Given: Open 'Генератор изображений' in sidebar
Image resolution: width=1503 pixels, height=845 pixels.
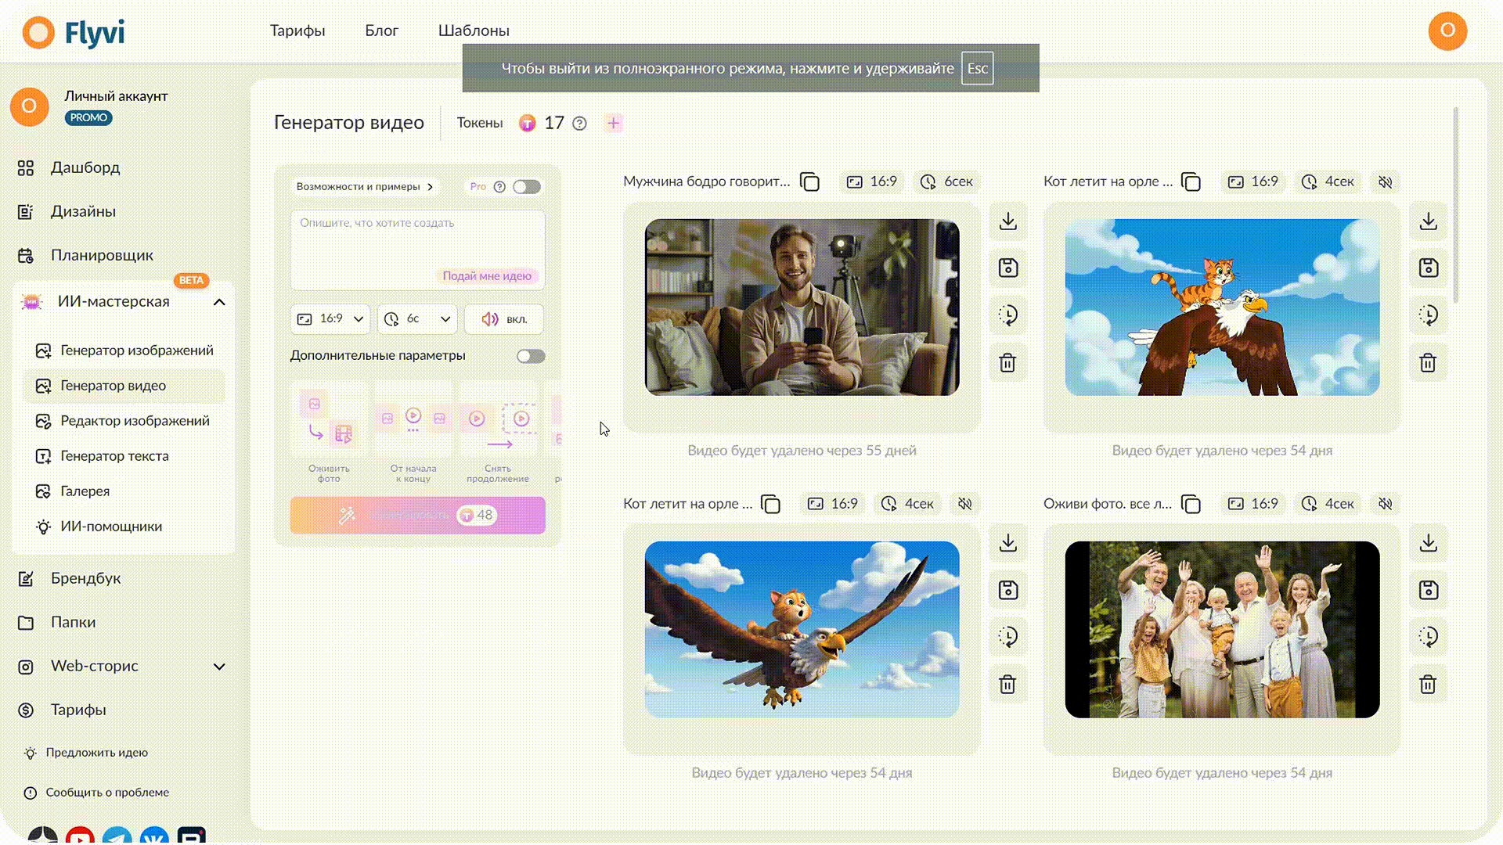Looking at the screenshot, I should pyautogui.click(x=124, y=351).
